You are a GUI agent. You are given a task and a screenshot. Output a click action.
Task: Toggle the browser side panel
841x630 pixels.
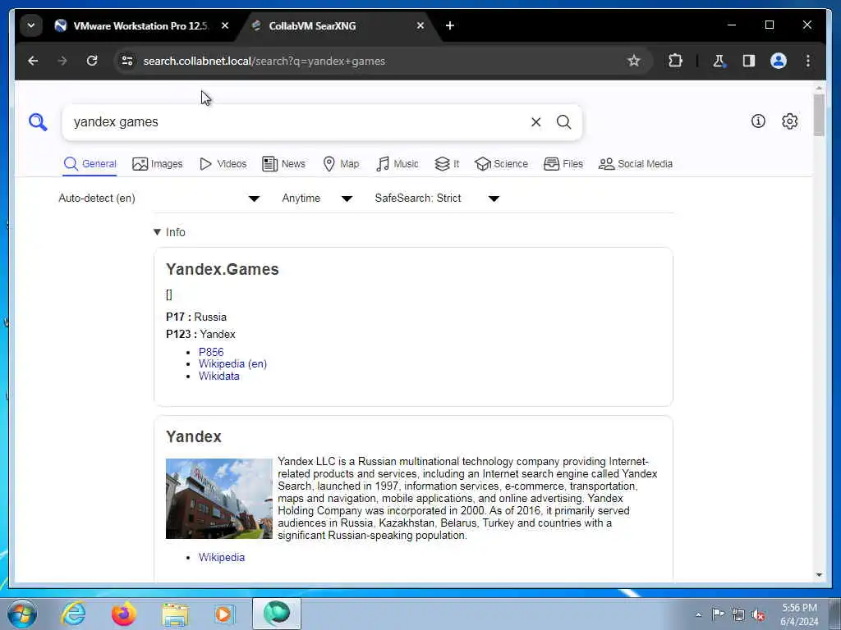point(749,61)
